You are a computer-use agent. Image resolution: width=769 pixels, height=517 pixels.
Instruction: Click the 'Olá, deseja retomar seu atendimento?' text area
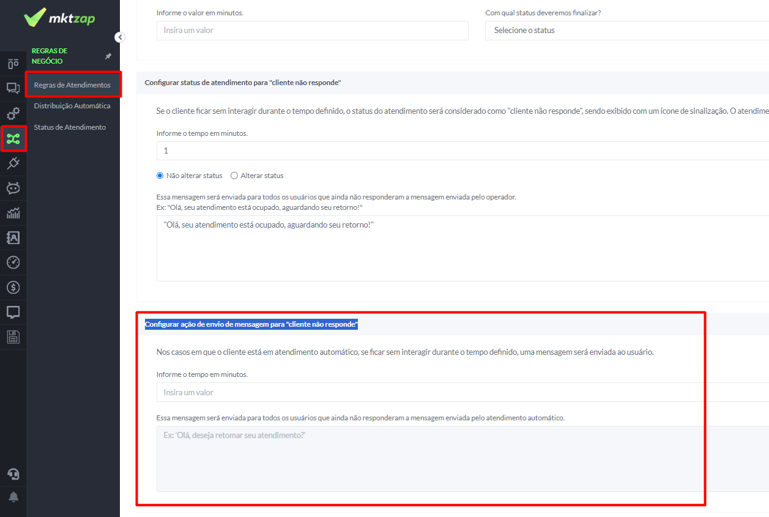coord(463,459)
